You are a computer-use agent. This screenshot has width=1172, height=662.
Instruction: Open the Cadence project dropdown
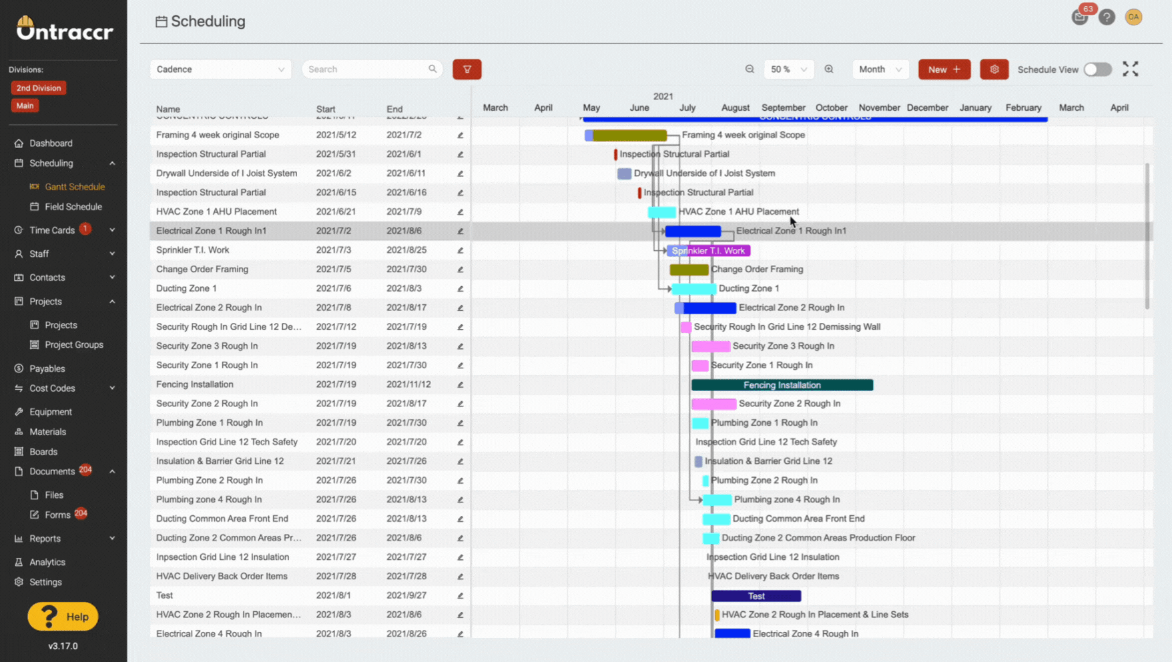coord(220,69)
